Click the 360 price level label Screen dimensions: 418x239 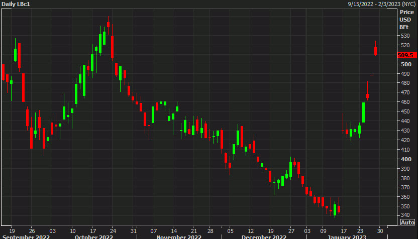pos(405,197)
